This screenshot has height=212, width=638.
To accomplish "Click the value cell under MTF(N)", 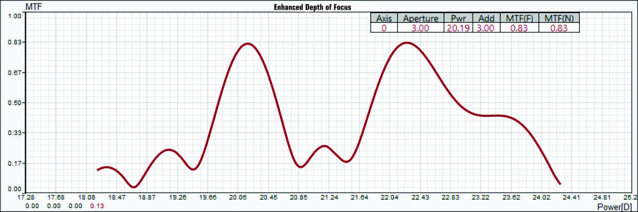I will pos(559,29).
